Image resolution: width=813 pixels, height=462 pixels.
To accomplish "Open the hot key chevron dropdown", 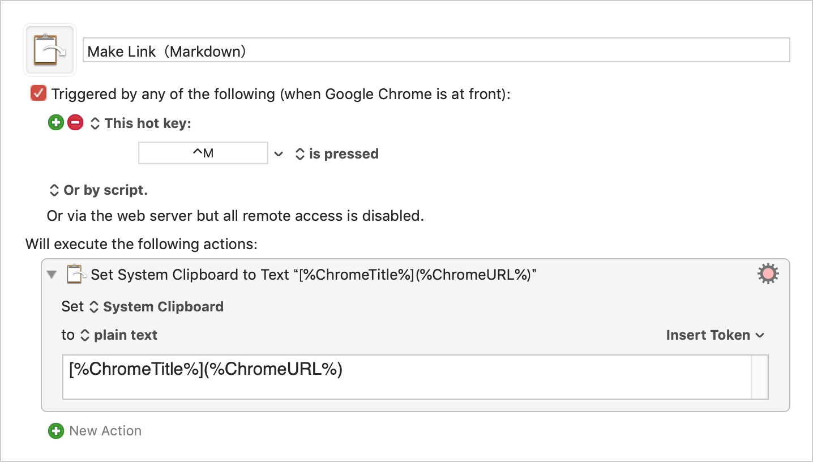I will point(278,154).
